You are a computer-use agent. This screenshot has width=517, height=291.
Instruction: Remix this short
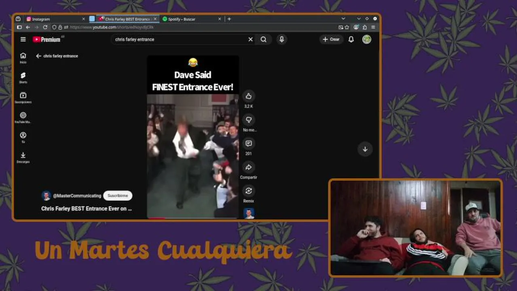click(248, 191)
